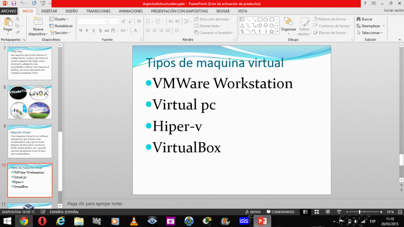Start slideshow from status bar icon

click(x=339, y=212)
